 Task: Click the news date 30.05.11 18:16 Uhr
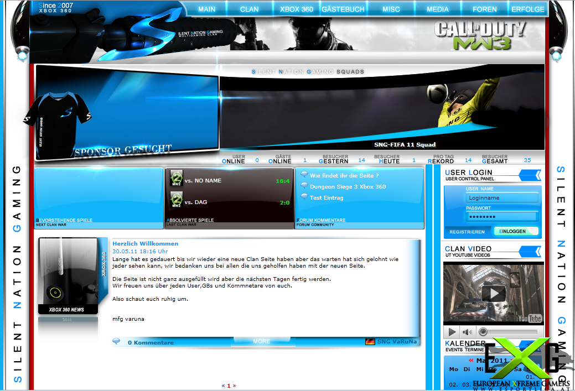click(x=140, y=252)
